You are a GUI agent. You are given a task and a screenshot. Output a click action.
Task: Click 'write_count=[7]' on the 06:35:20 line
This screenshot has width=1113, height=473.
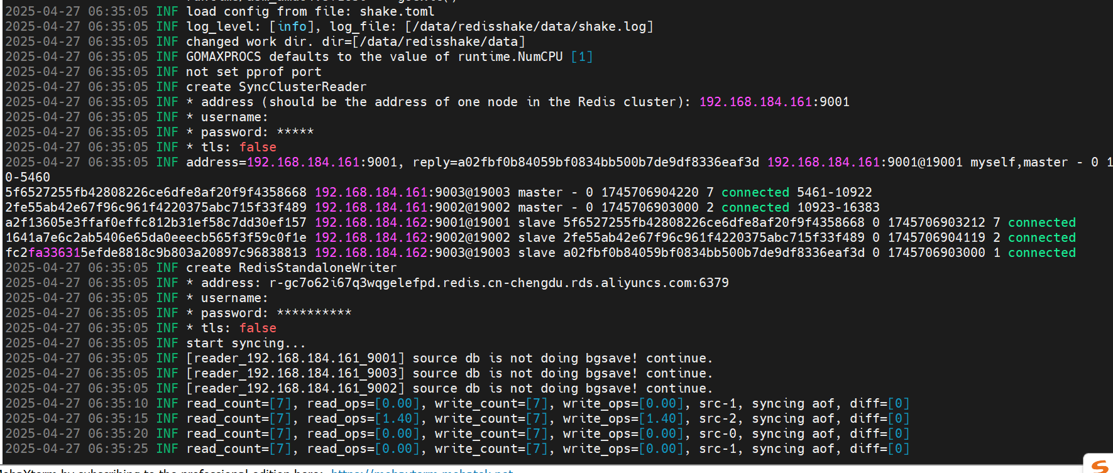pos(491,433)
